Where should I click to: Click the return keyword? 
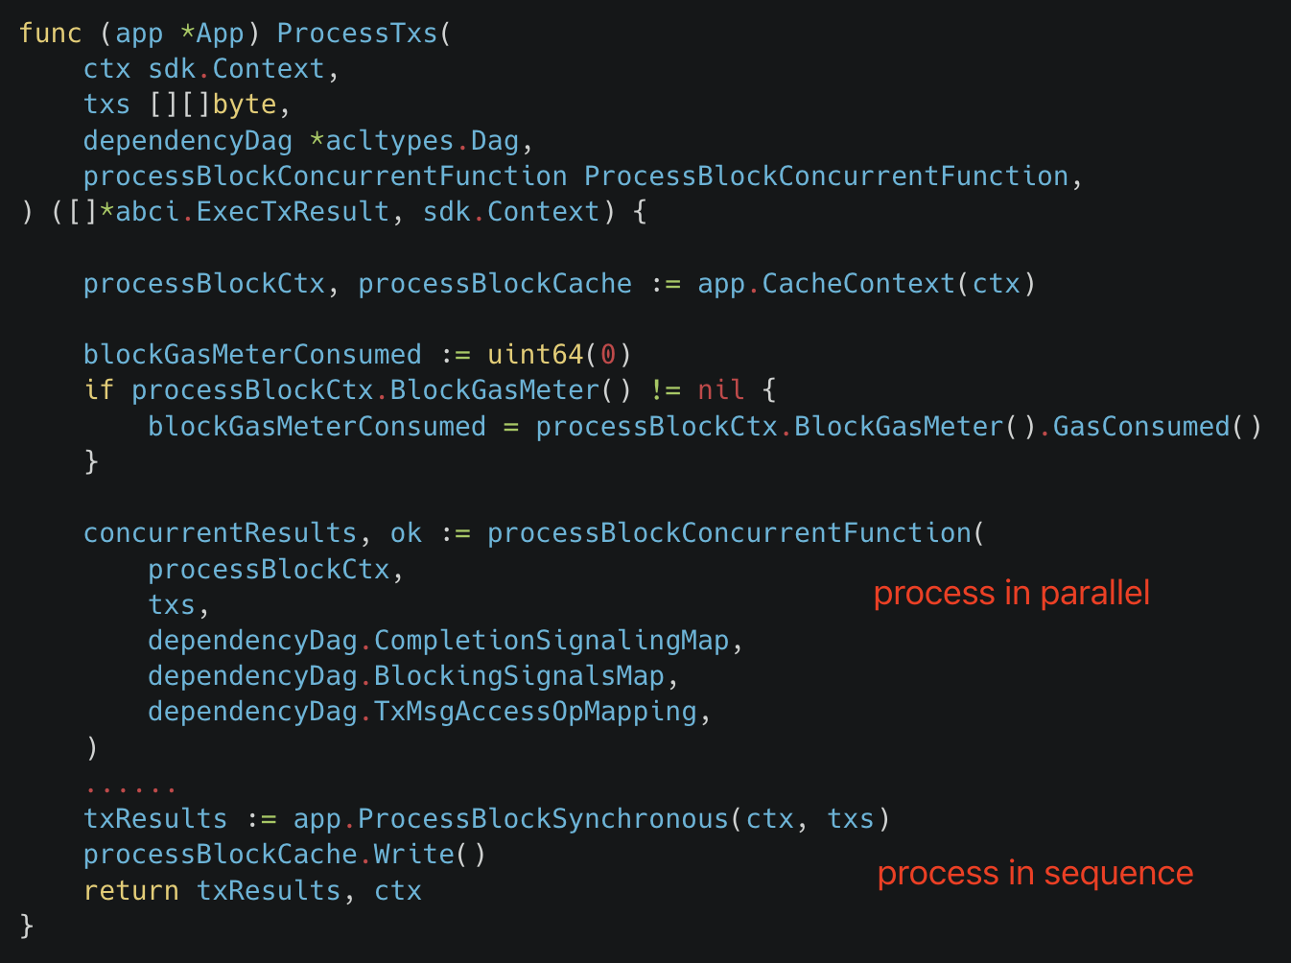[130, 891]
